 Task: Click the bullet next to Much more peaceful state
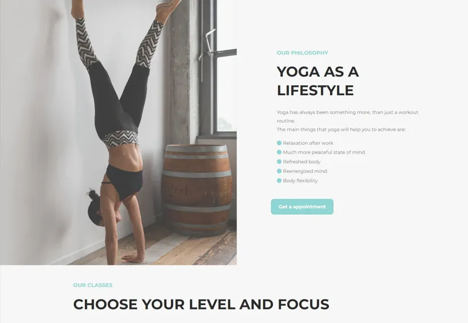coord(279,153)
